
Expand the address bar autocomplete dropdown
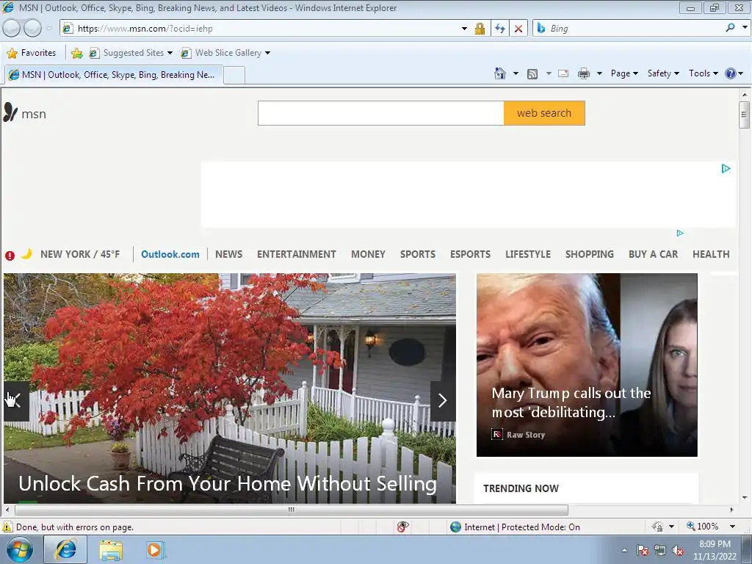click(464, 29)
